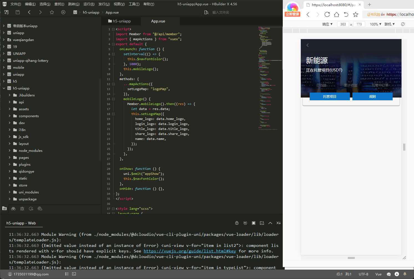Close the console with the X icon

point(279,223)
